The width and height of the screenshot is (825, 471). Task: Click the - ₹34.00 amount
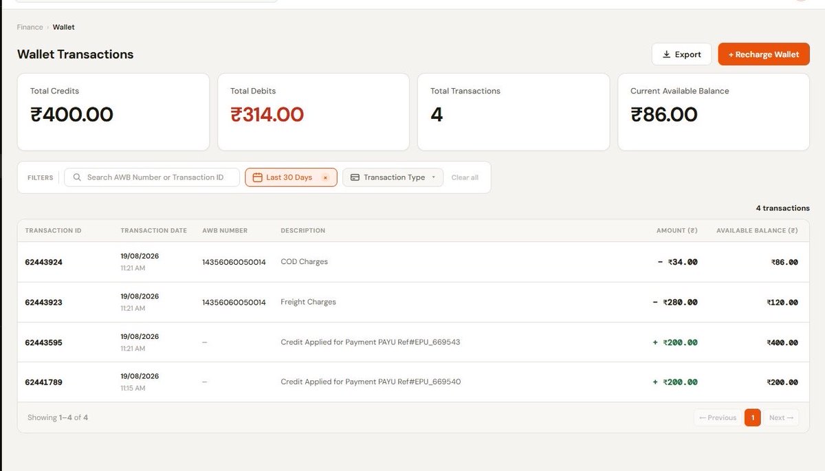coord(678,262)
